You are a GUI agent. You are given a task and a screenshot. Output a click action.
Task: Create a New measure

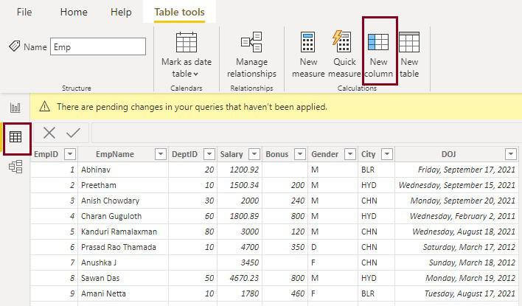[308, 55]
